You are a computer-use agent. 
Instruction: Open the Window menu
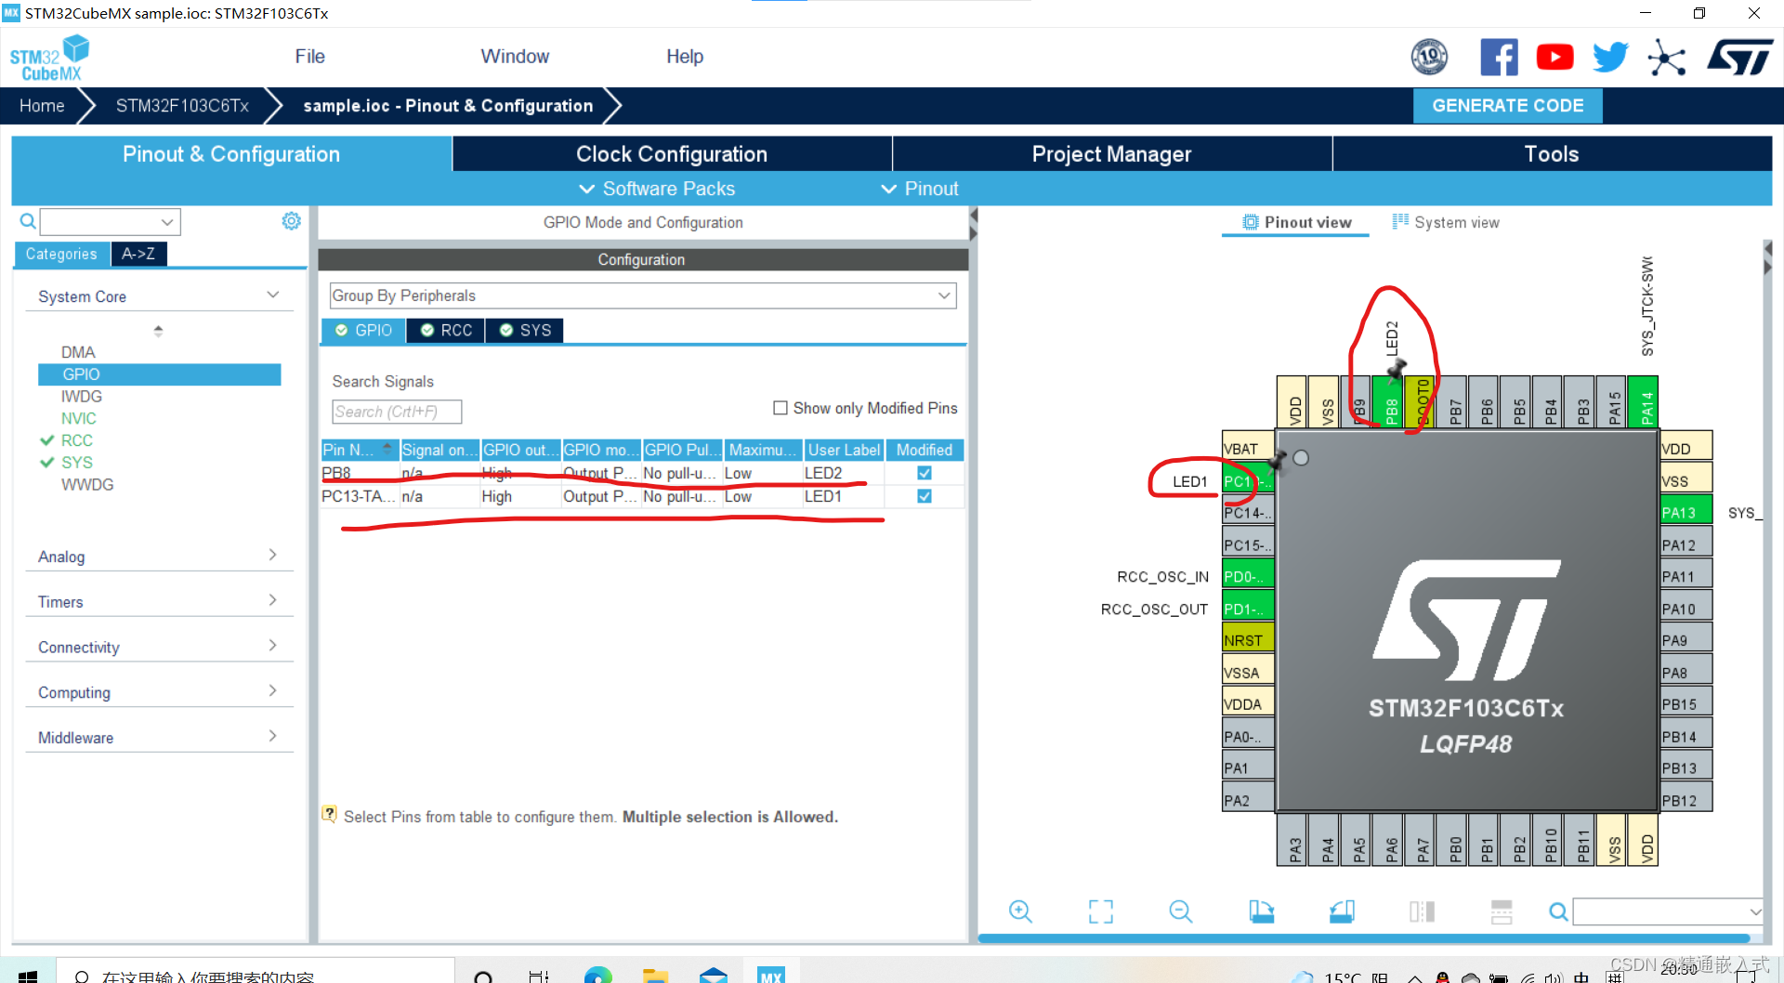pos(515,57)
